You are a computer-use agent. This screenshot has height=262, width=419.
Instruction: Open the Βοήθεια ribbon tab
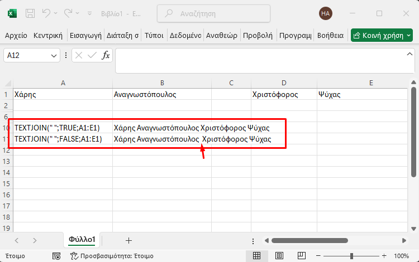[x=330, y=36]
